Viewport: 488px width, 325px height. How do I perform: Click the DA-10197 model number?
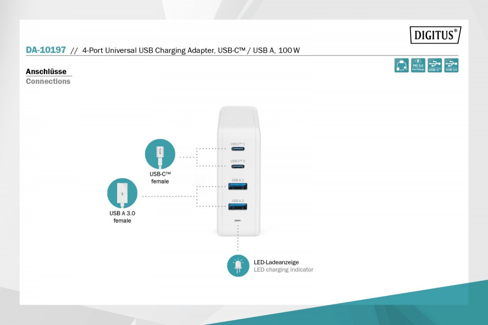(x=46, y=50)
